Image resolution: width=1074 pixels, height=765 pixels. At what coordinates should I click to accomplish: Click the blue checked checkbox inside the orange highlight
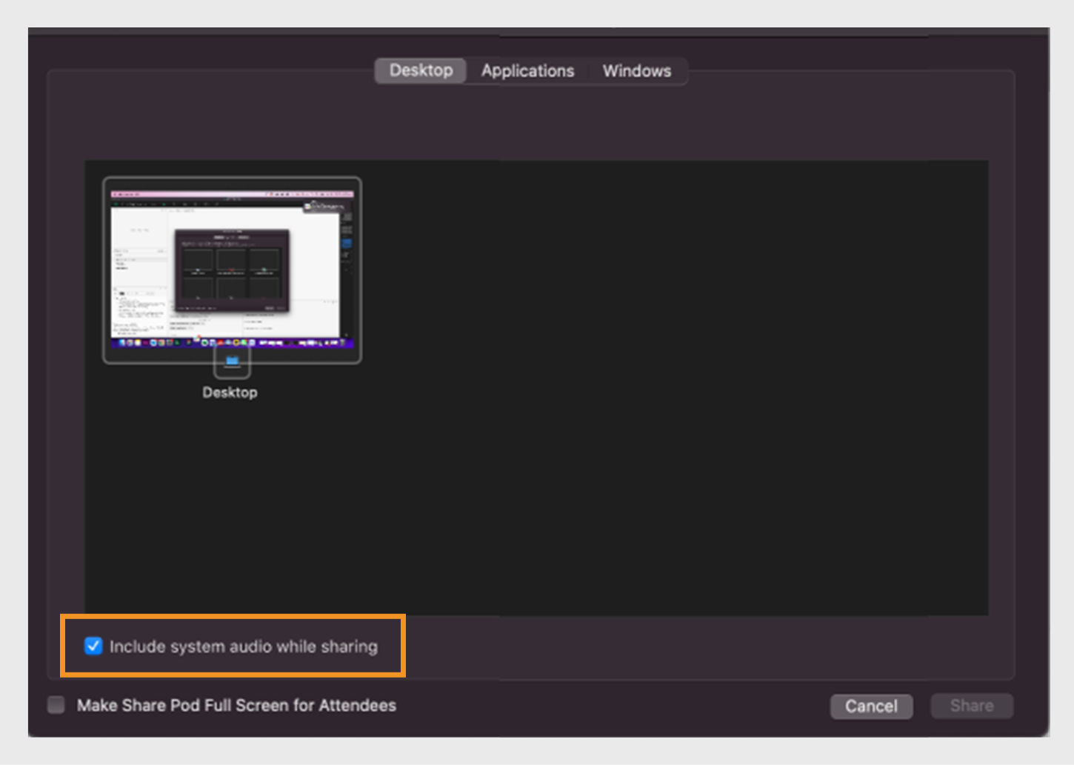coord(92,647)
